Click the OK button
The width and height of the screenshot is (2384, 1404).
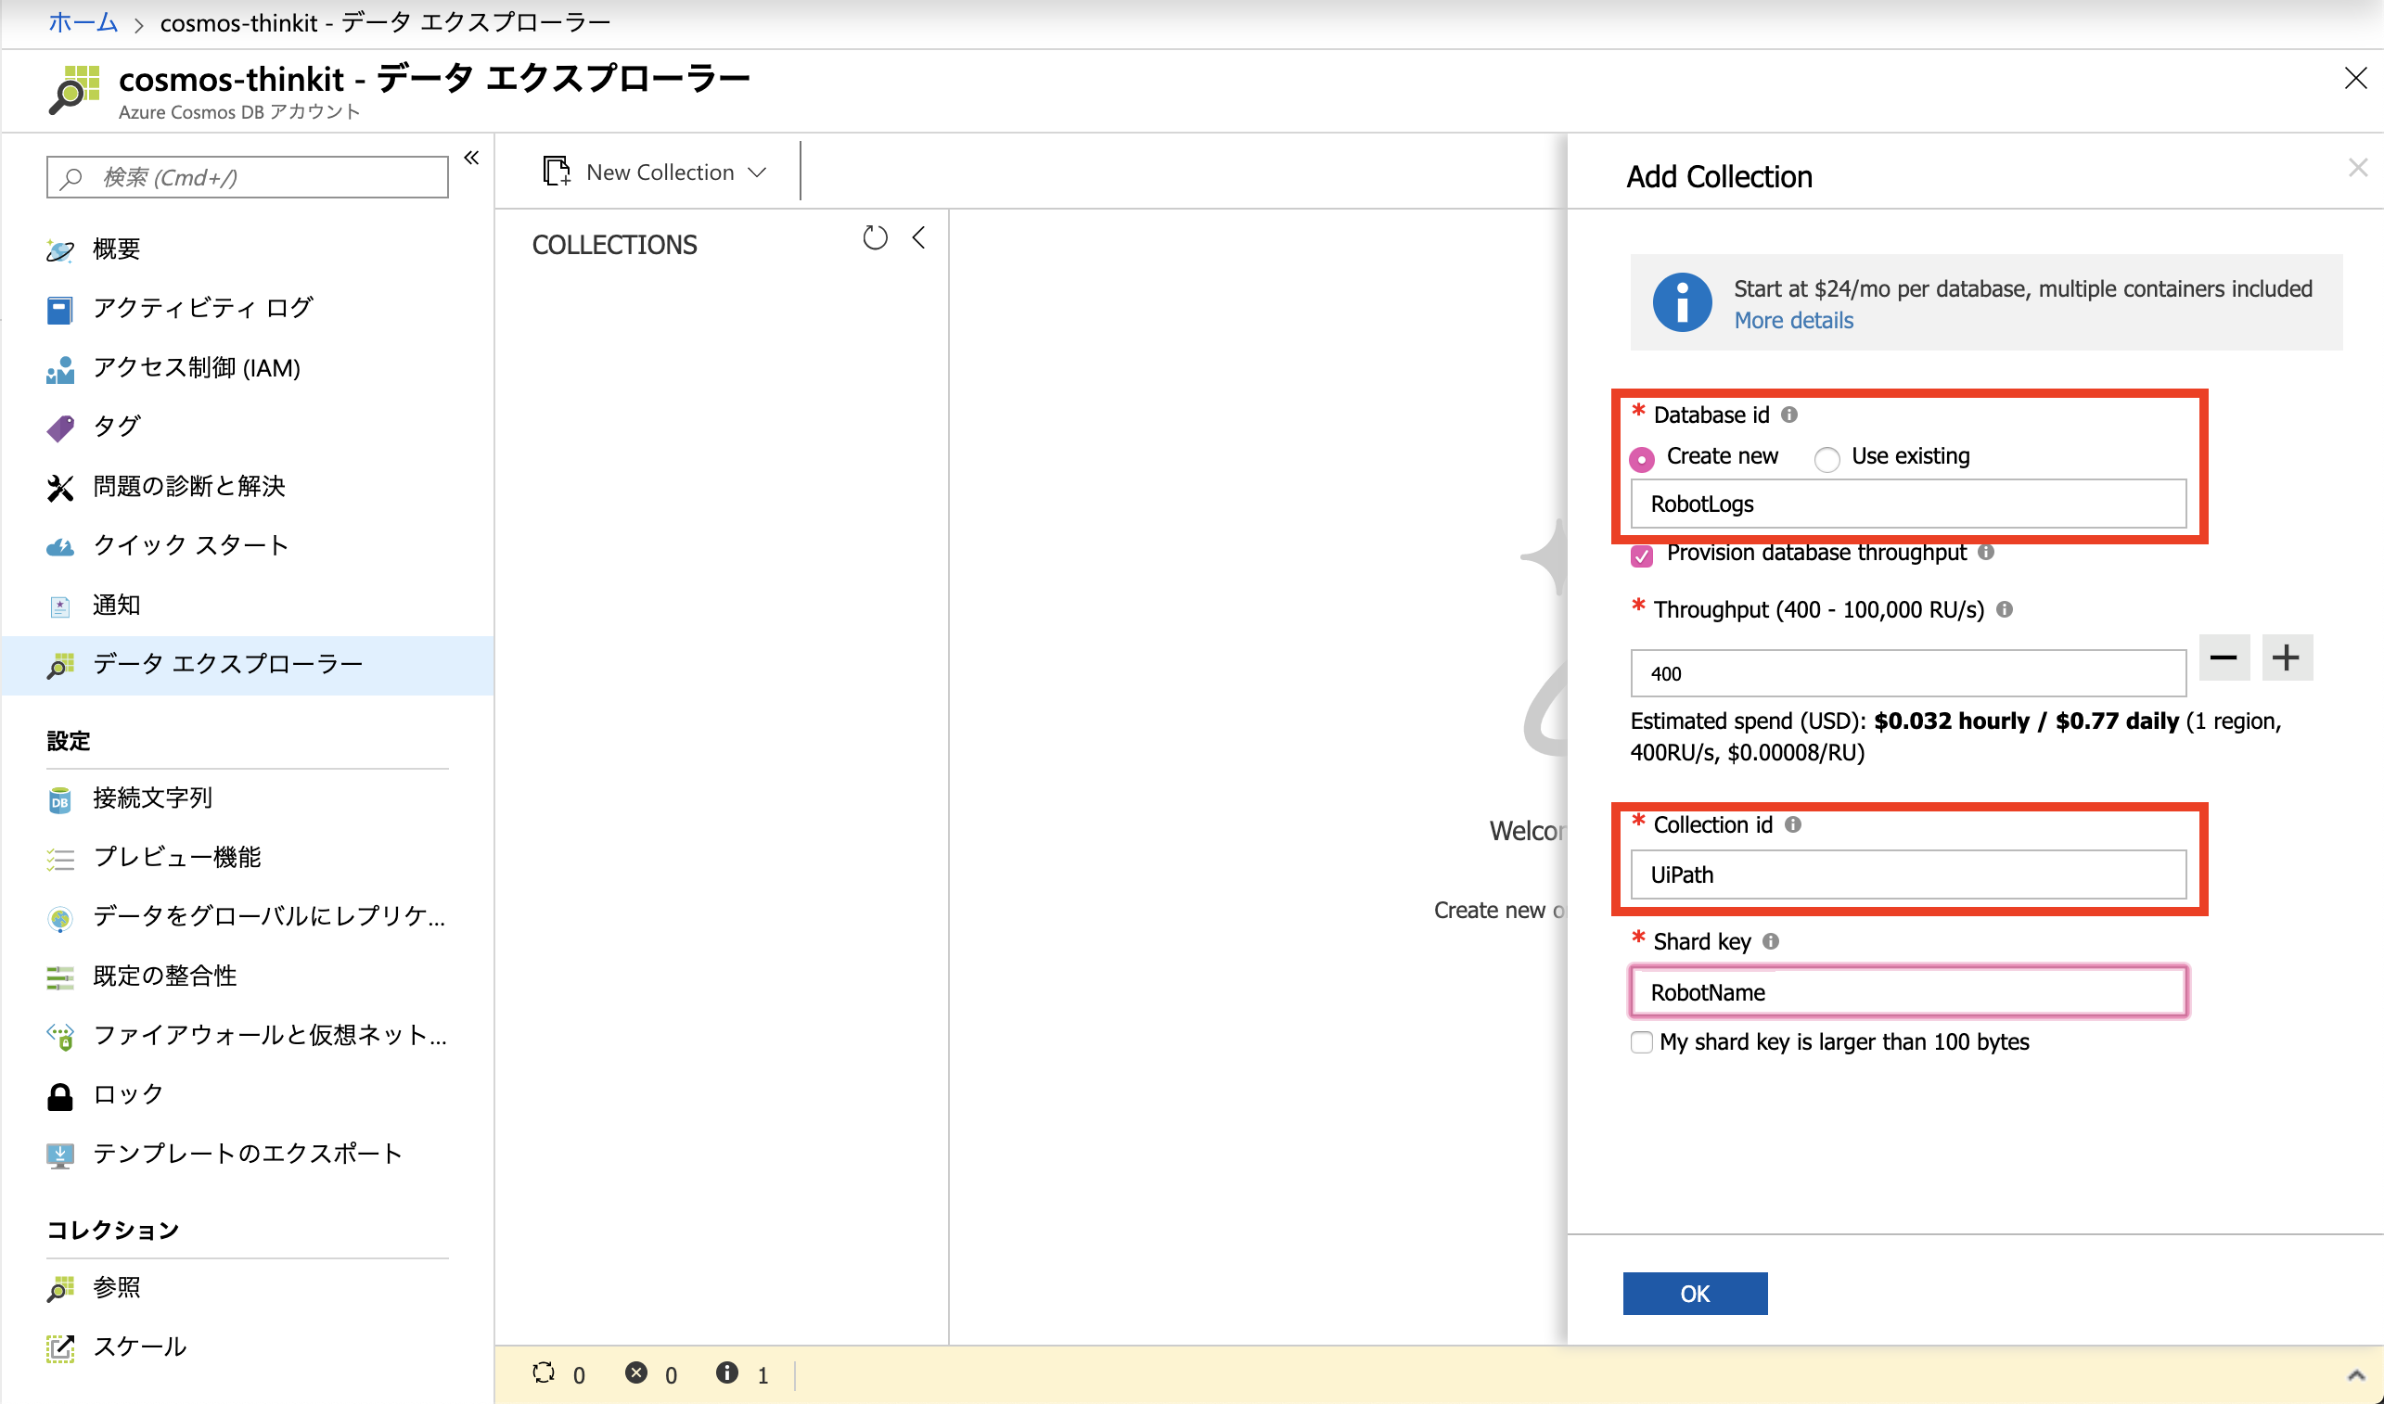[1694, 1294]
